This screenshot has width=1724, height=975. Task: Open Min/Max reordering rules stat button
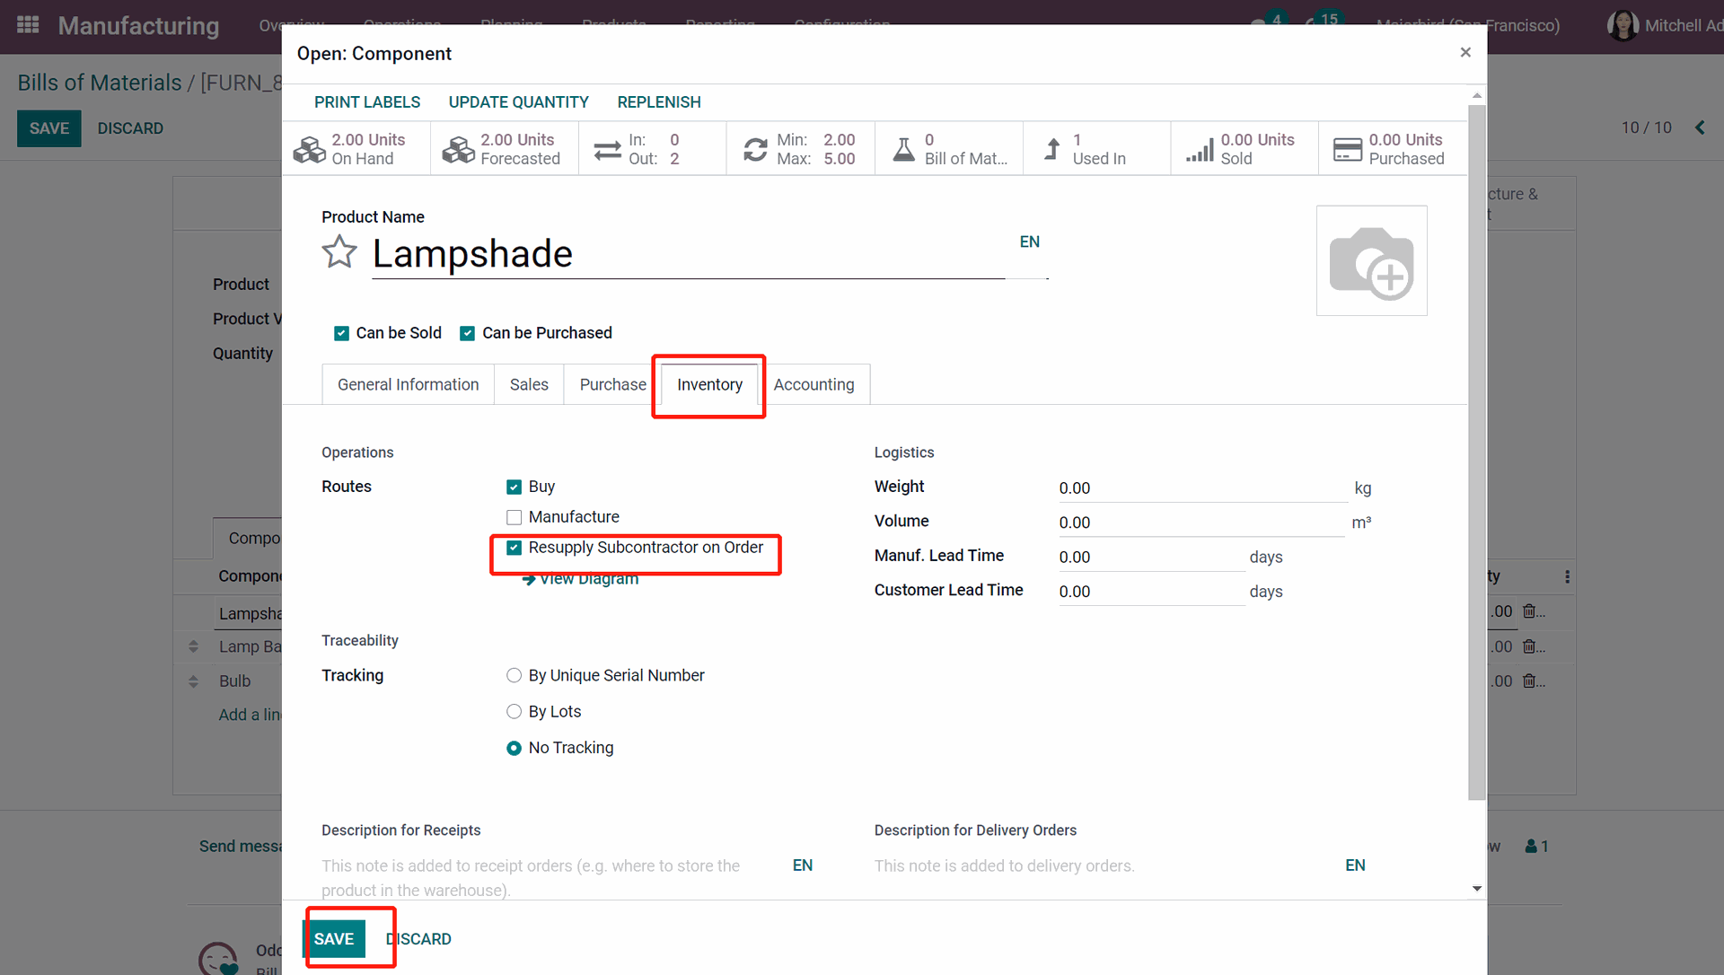click(x=800, y=149)
